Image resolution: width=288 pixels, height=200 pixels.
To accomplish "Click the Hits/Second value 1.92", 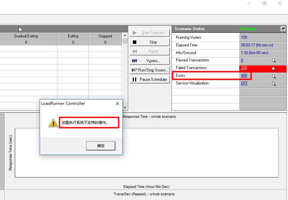I will point(254,53).
